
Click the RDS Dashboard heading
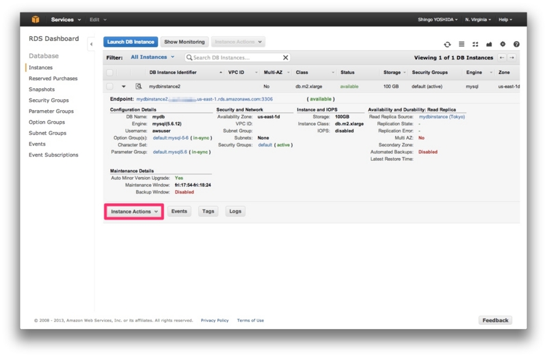[54, 38]
